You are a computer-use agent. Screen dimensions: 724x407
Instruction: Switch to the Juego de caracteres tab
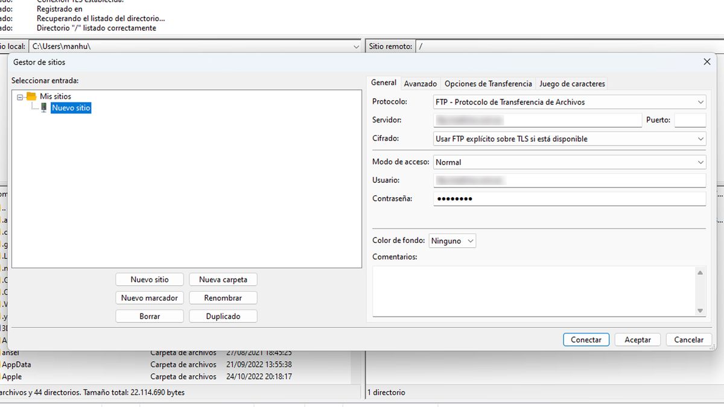click(572, 83)
